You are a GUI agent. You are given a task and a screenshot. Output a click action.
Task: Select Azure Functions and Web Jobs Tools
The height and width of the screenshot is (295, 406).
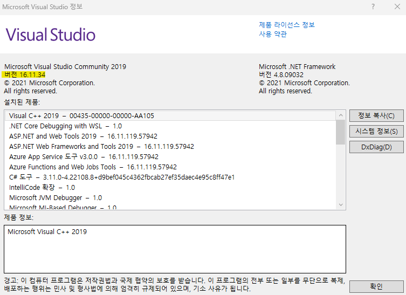pos(170,167)
